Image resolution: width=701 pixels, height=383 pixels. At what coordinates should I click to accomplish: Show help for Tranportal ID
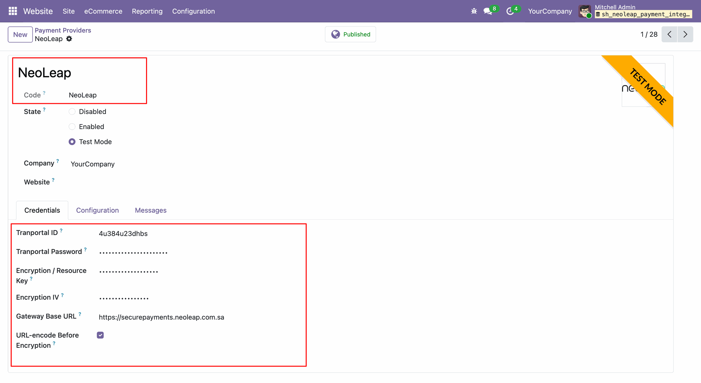[x=61, y=230]
